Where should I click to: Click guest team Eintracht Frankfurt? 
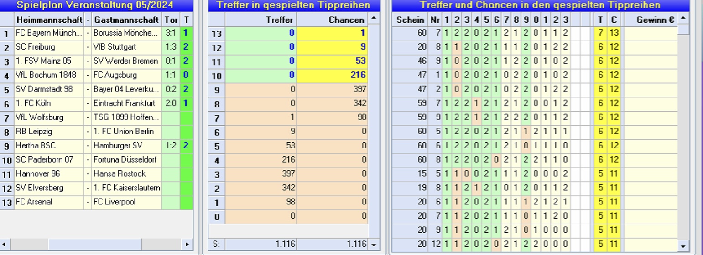point(127,104)
